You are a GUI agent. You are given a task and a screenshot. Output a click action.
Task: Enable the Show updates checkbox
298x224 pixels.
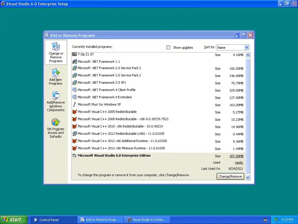pos(168,48)
